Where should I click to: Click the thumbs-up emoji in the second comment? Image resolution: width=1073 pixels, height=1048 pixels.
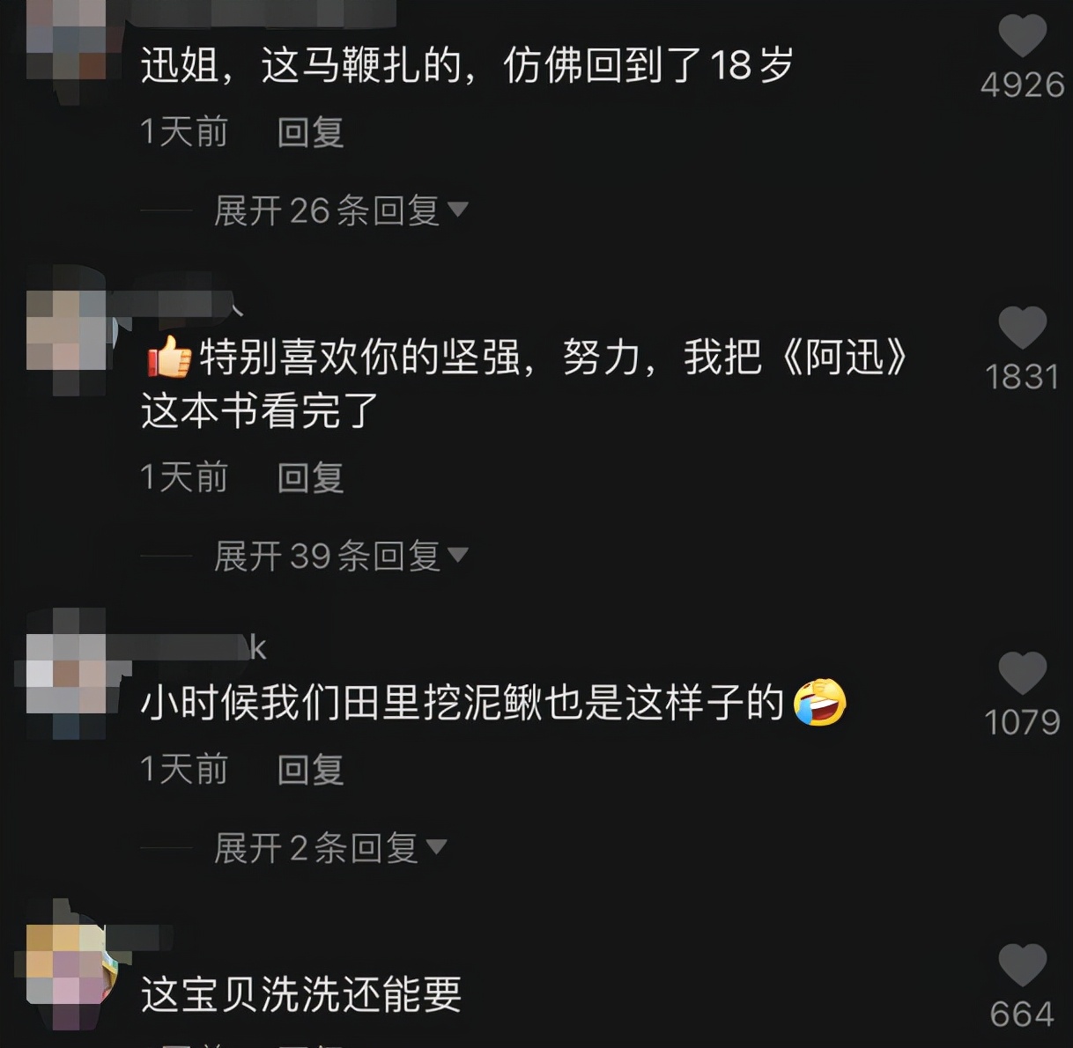click(x=169, y=357)
